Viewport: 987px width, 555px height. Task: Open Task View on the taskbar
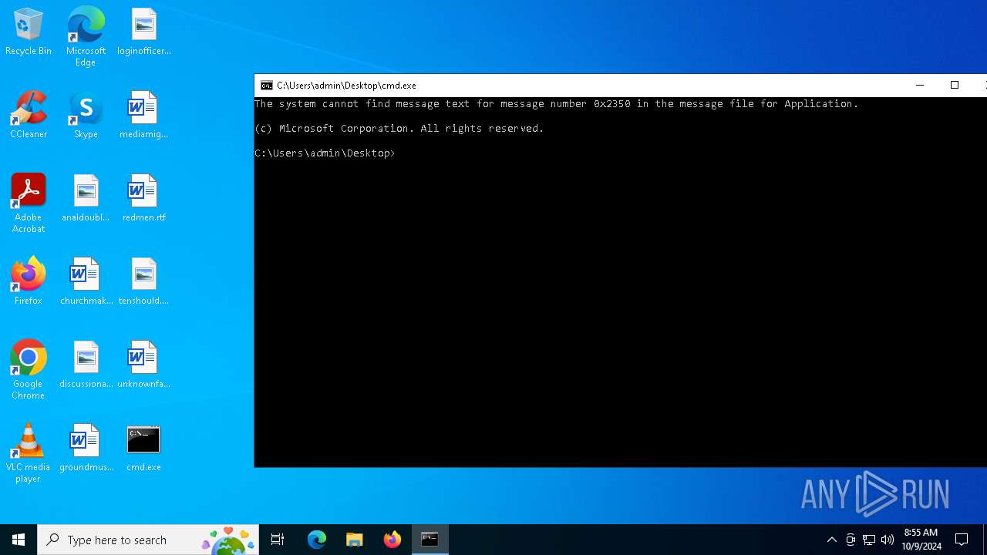(x=278, y=540)
